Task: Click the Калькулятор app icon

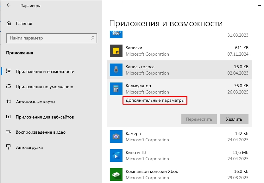Action: coord(116,89)
